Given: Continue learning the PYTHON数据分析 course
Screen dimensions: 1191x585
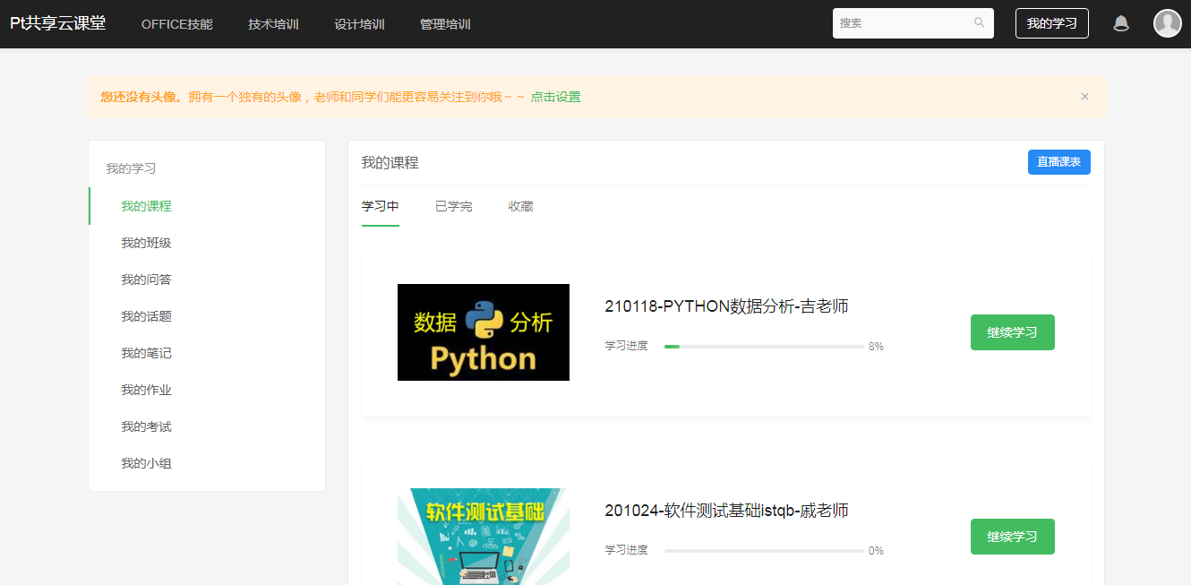Looking at the screenshot, I should 1013,332.
